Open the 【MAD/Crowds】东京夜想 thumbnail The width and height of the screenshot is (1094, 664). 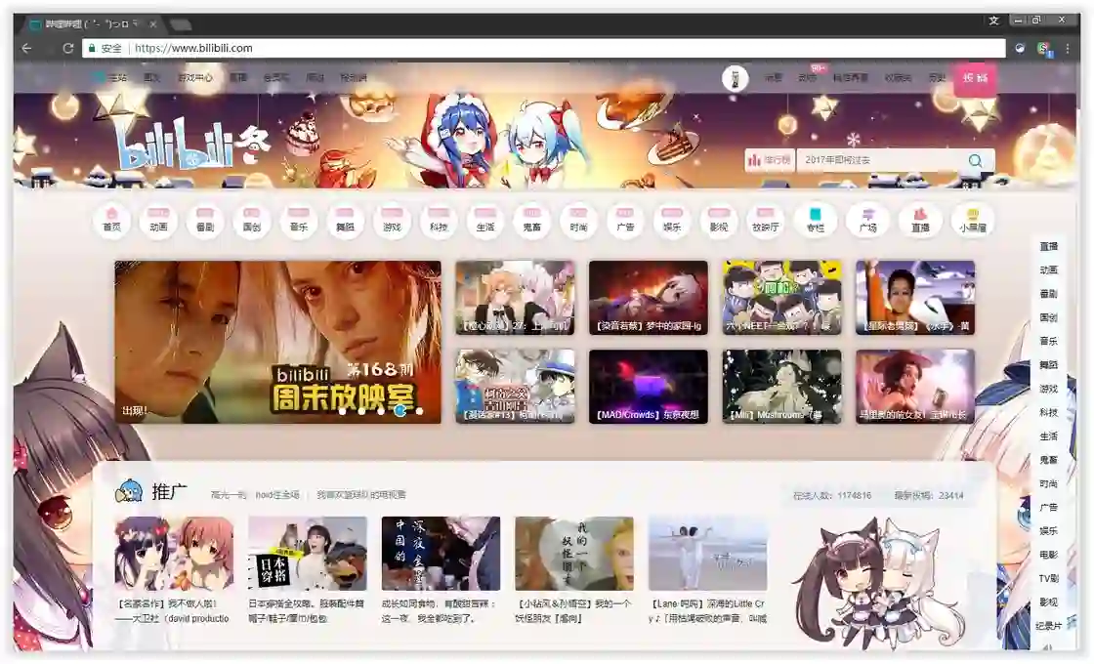[649, 387]
